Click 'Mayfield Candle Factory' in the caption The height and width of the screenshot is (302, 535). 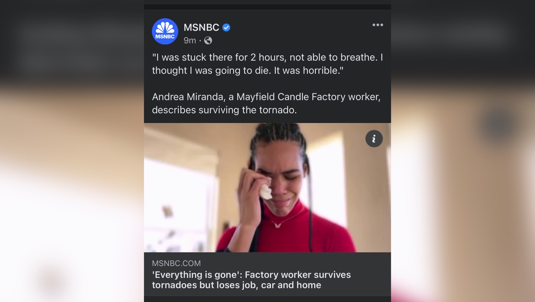pyautogui.click(x=291, y=97)
